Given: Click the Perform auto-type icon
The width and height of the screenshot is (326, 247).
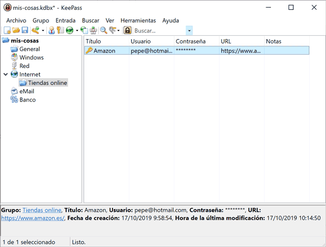Looking at the screenshot, I should coord(93,30).
